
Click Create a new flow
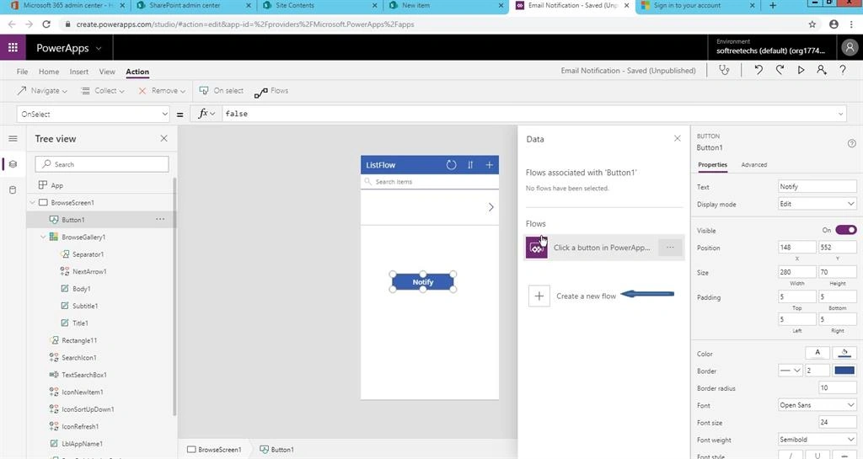pyautogui.click(x=586, y=296)
